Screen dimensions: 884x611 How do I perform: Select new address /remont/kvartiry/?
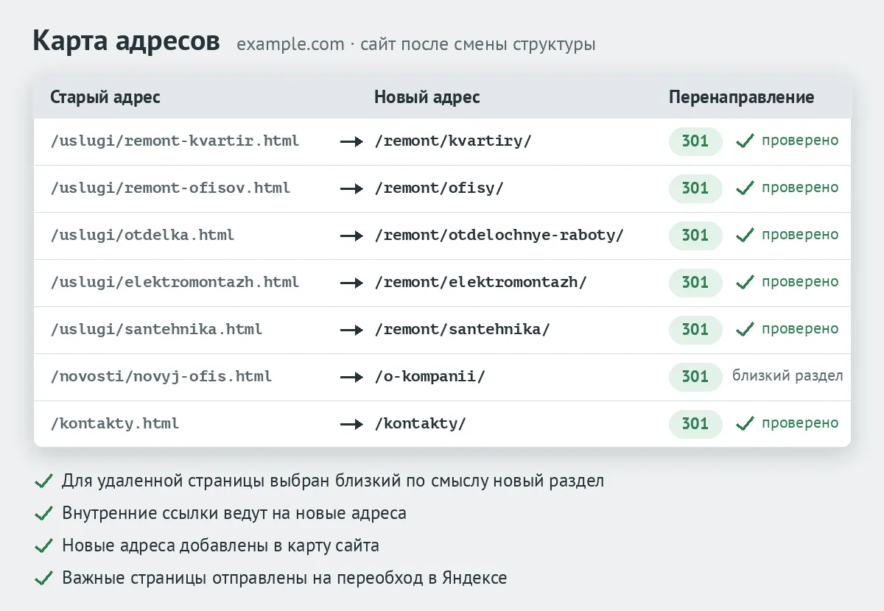pos(453,141)
